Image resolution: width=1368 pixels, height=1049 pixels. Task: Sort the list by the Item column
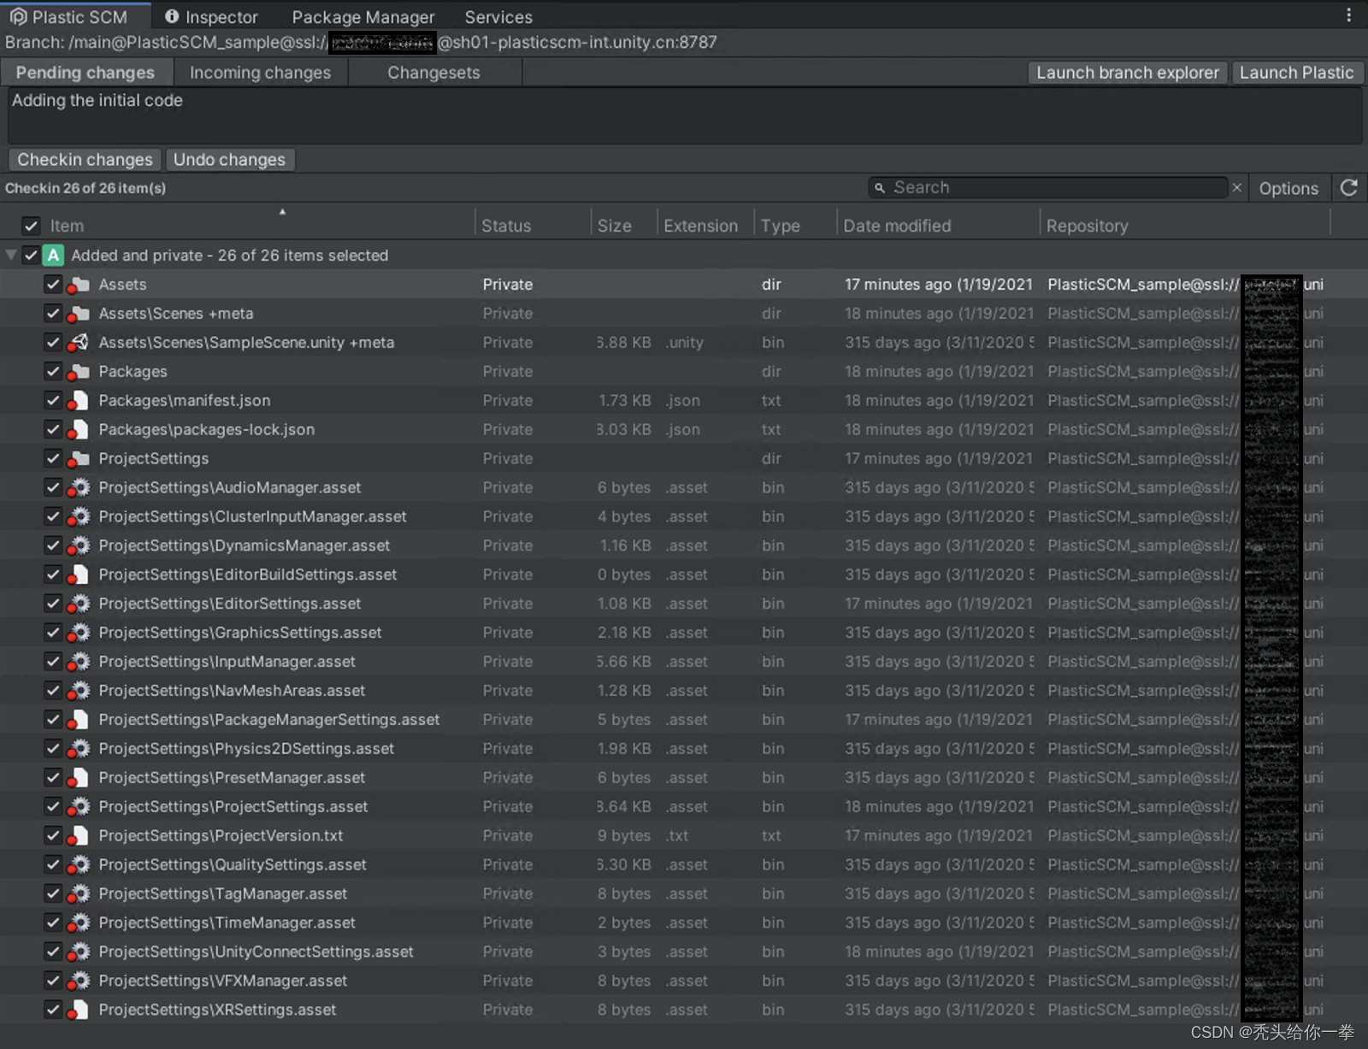pos(67,226)
